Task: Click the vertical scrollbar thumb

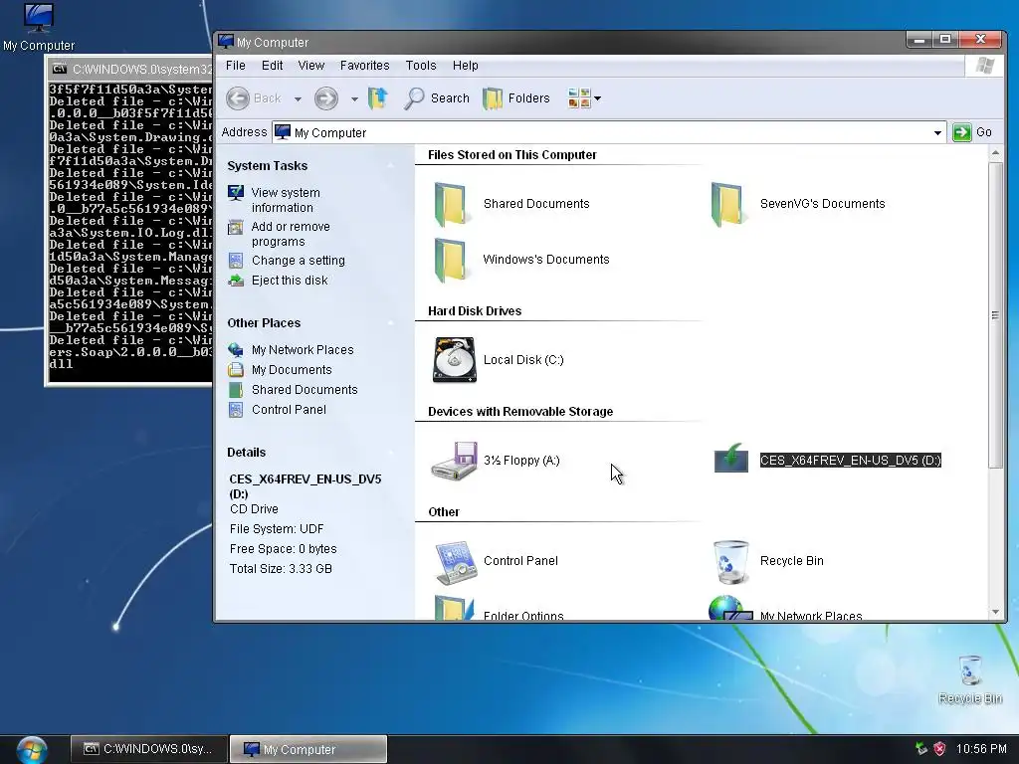Action: (x=995, y=315)
